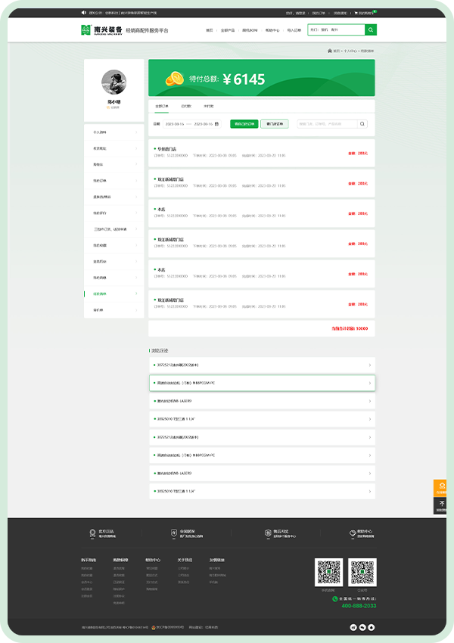454x643 pixels.
Task: Switch to the third order tab
Action: point(208,107)
